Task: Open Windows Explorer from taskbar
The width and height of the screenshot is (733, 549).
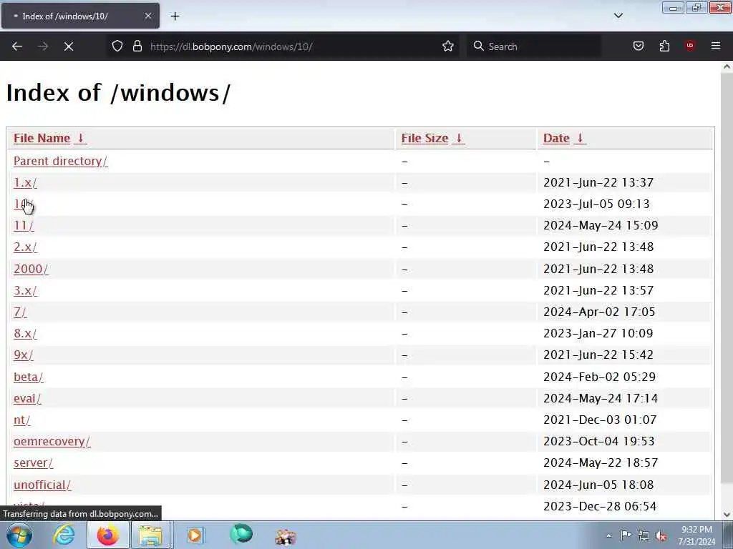Action: [x=150, y=535]
